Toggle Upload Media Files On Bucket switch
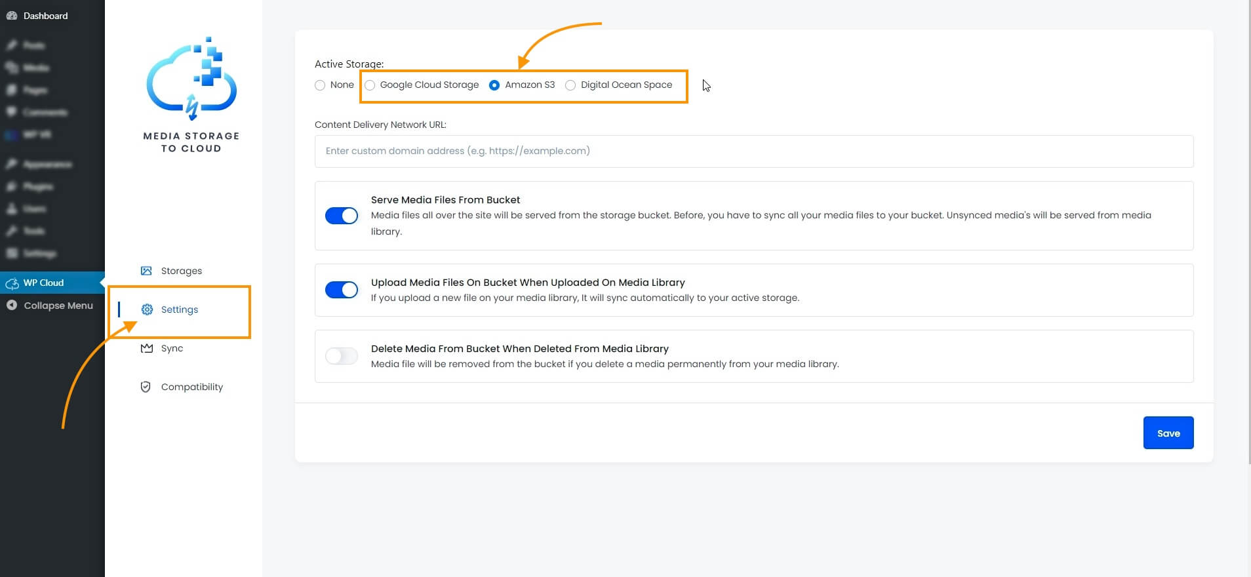 point(342,290)
